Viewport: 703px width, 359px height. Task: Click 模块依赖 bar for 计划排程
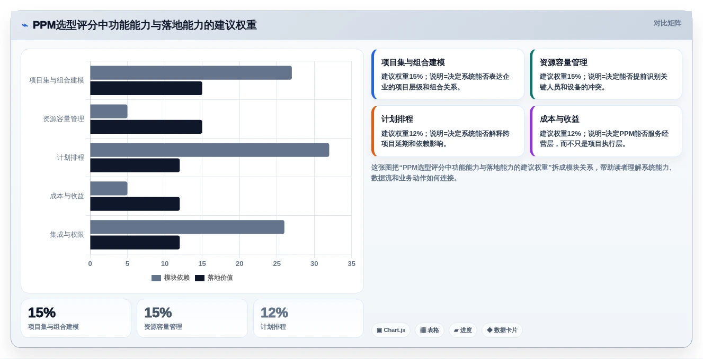pyautogui.click(x=210, y=150)
